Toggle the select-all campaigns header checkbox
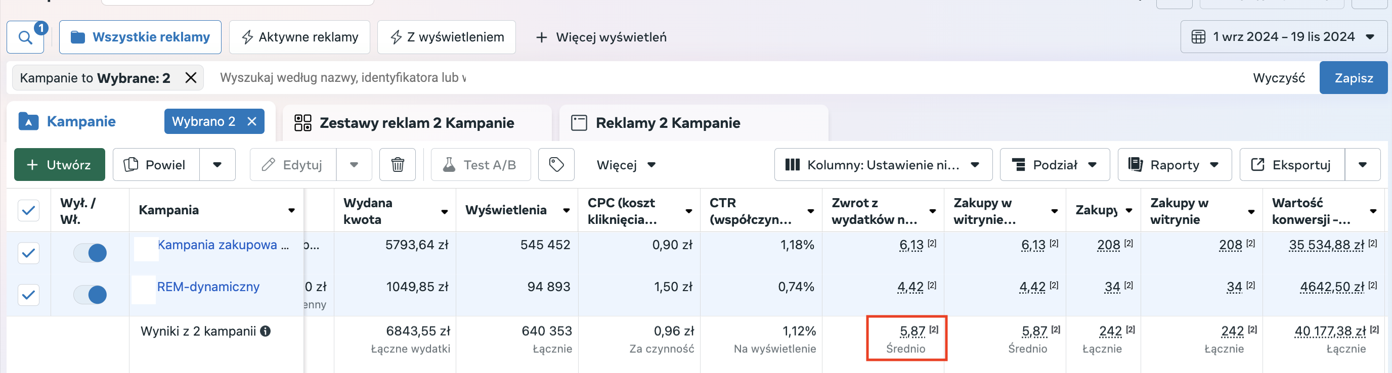 coord(29,211)
